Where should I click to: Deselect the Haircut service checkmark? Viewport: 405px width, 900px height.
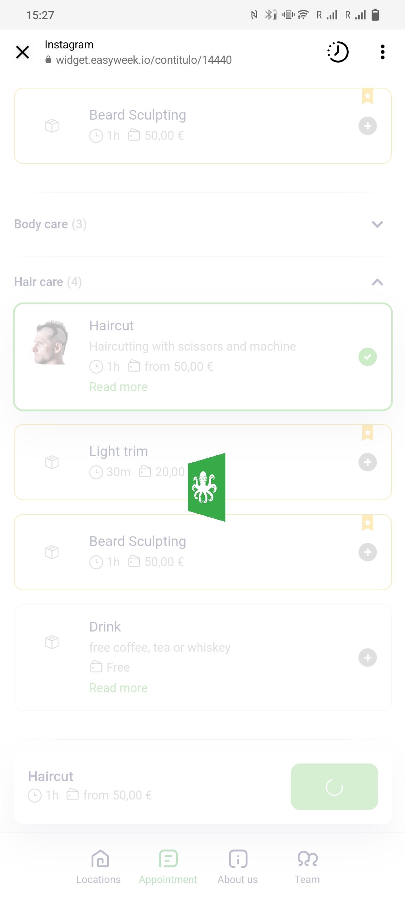[367, 357]
